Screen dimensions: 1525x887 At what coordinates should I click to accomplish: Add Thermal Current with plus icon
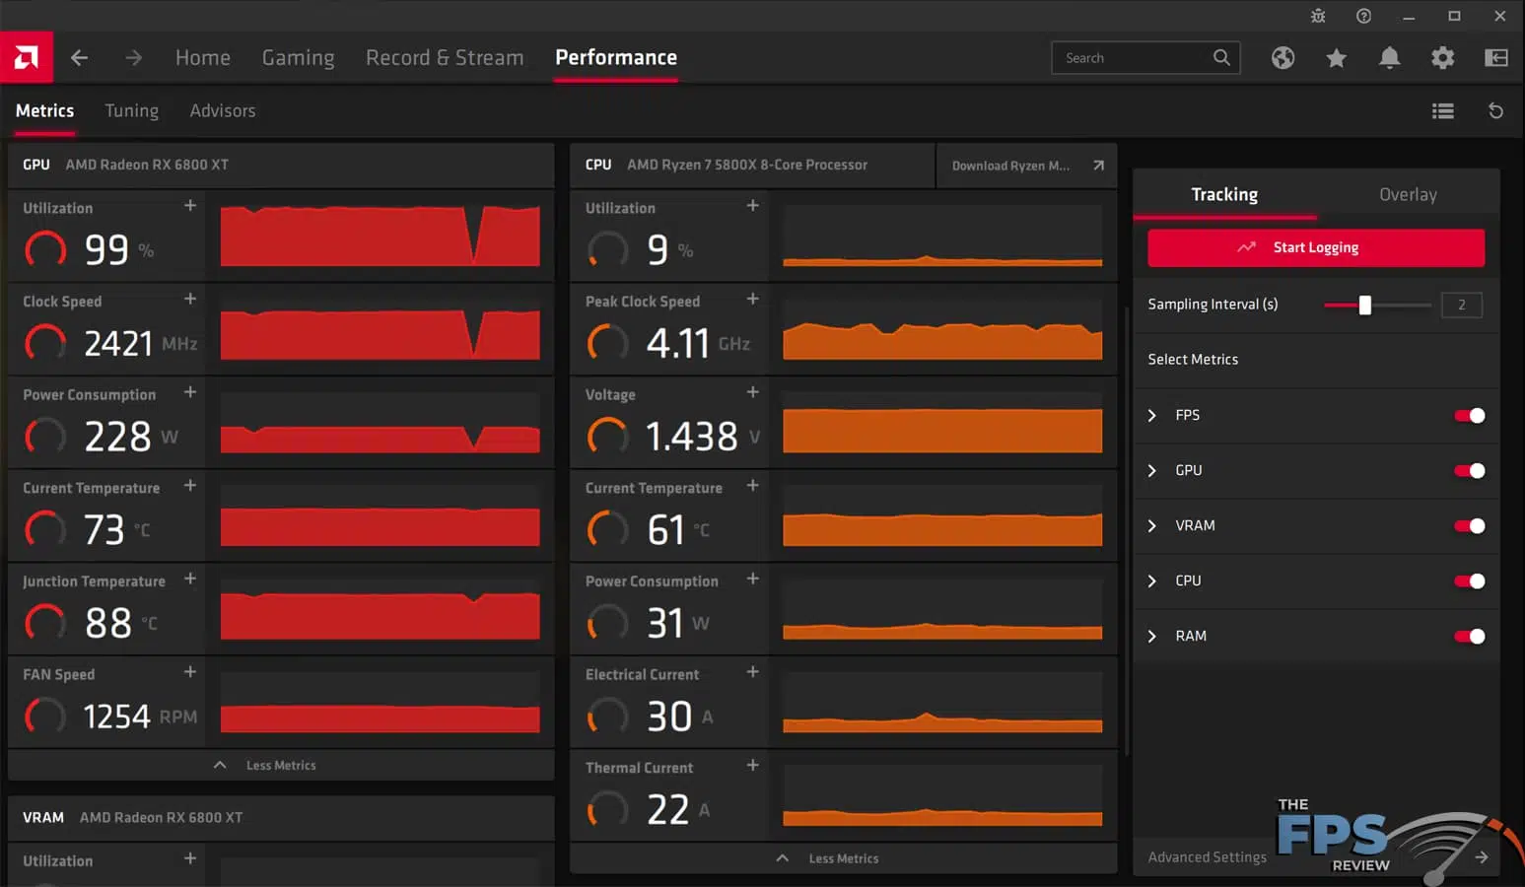(752, 765)
